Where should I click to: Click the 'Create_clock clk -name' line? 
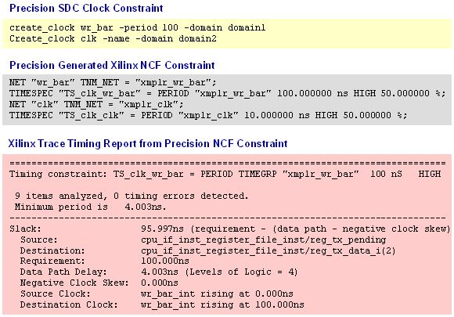pos(113,39)
